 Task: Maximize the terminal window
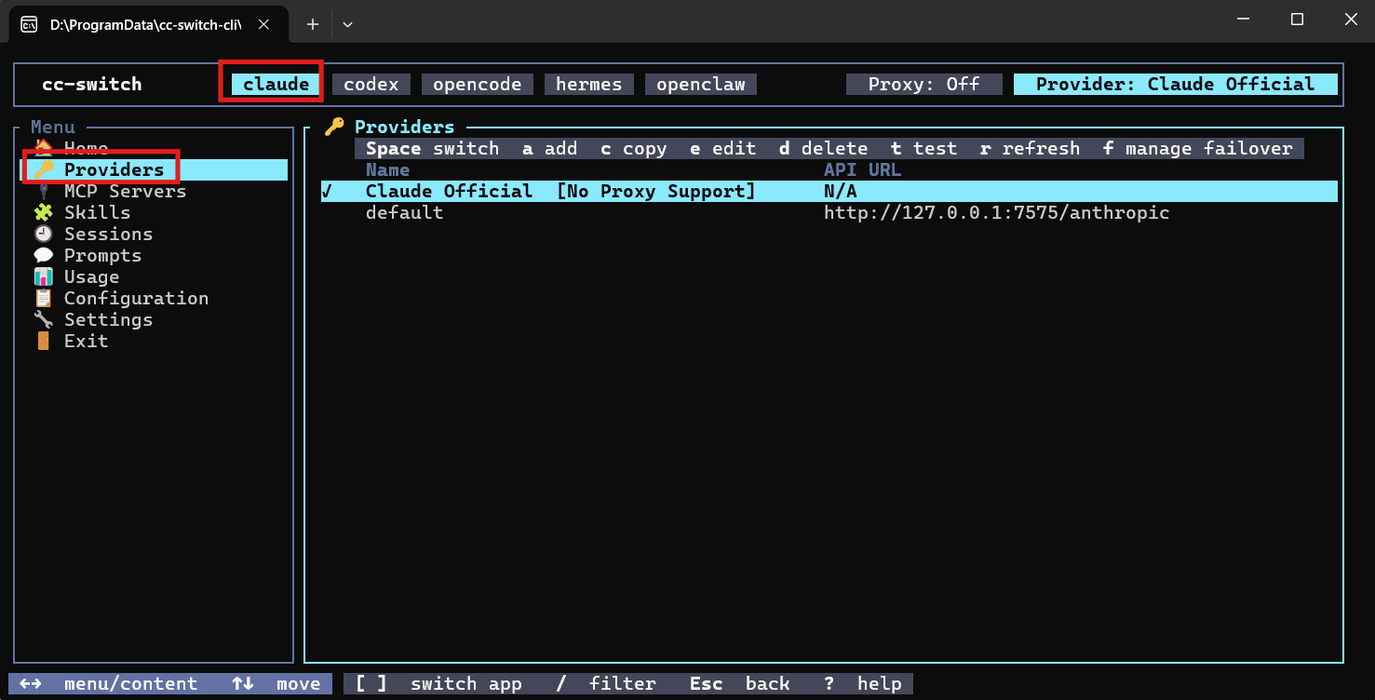[1297, 19]
